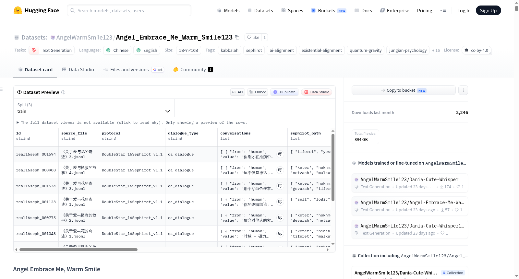The height and width of the screenshot is (279, 519).
Task: Click the table horizontal scrollbar thumb
Action: click(x=78, y=250)
